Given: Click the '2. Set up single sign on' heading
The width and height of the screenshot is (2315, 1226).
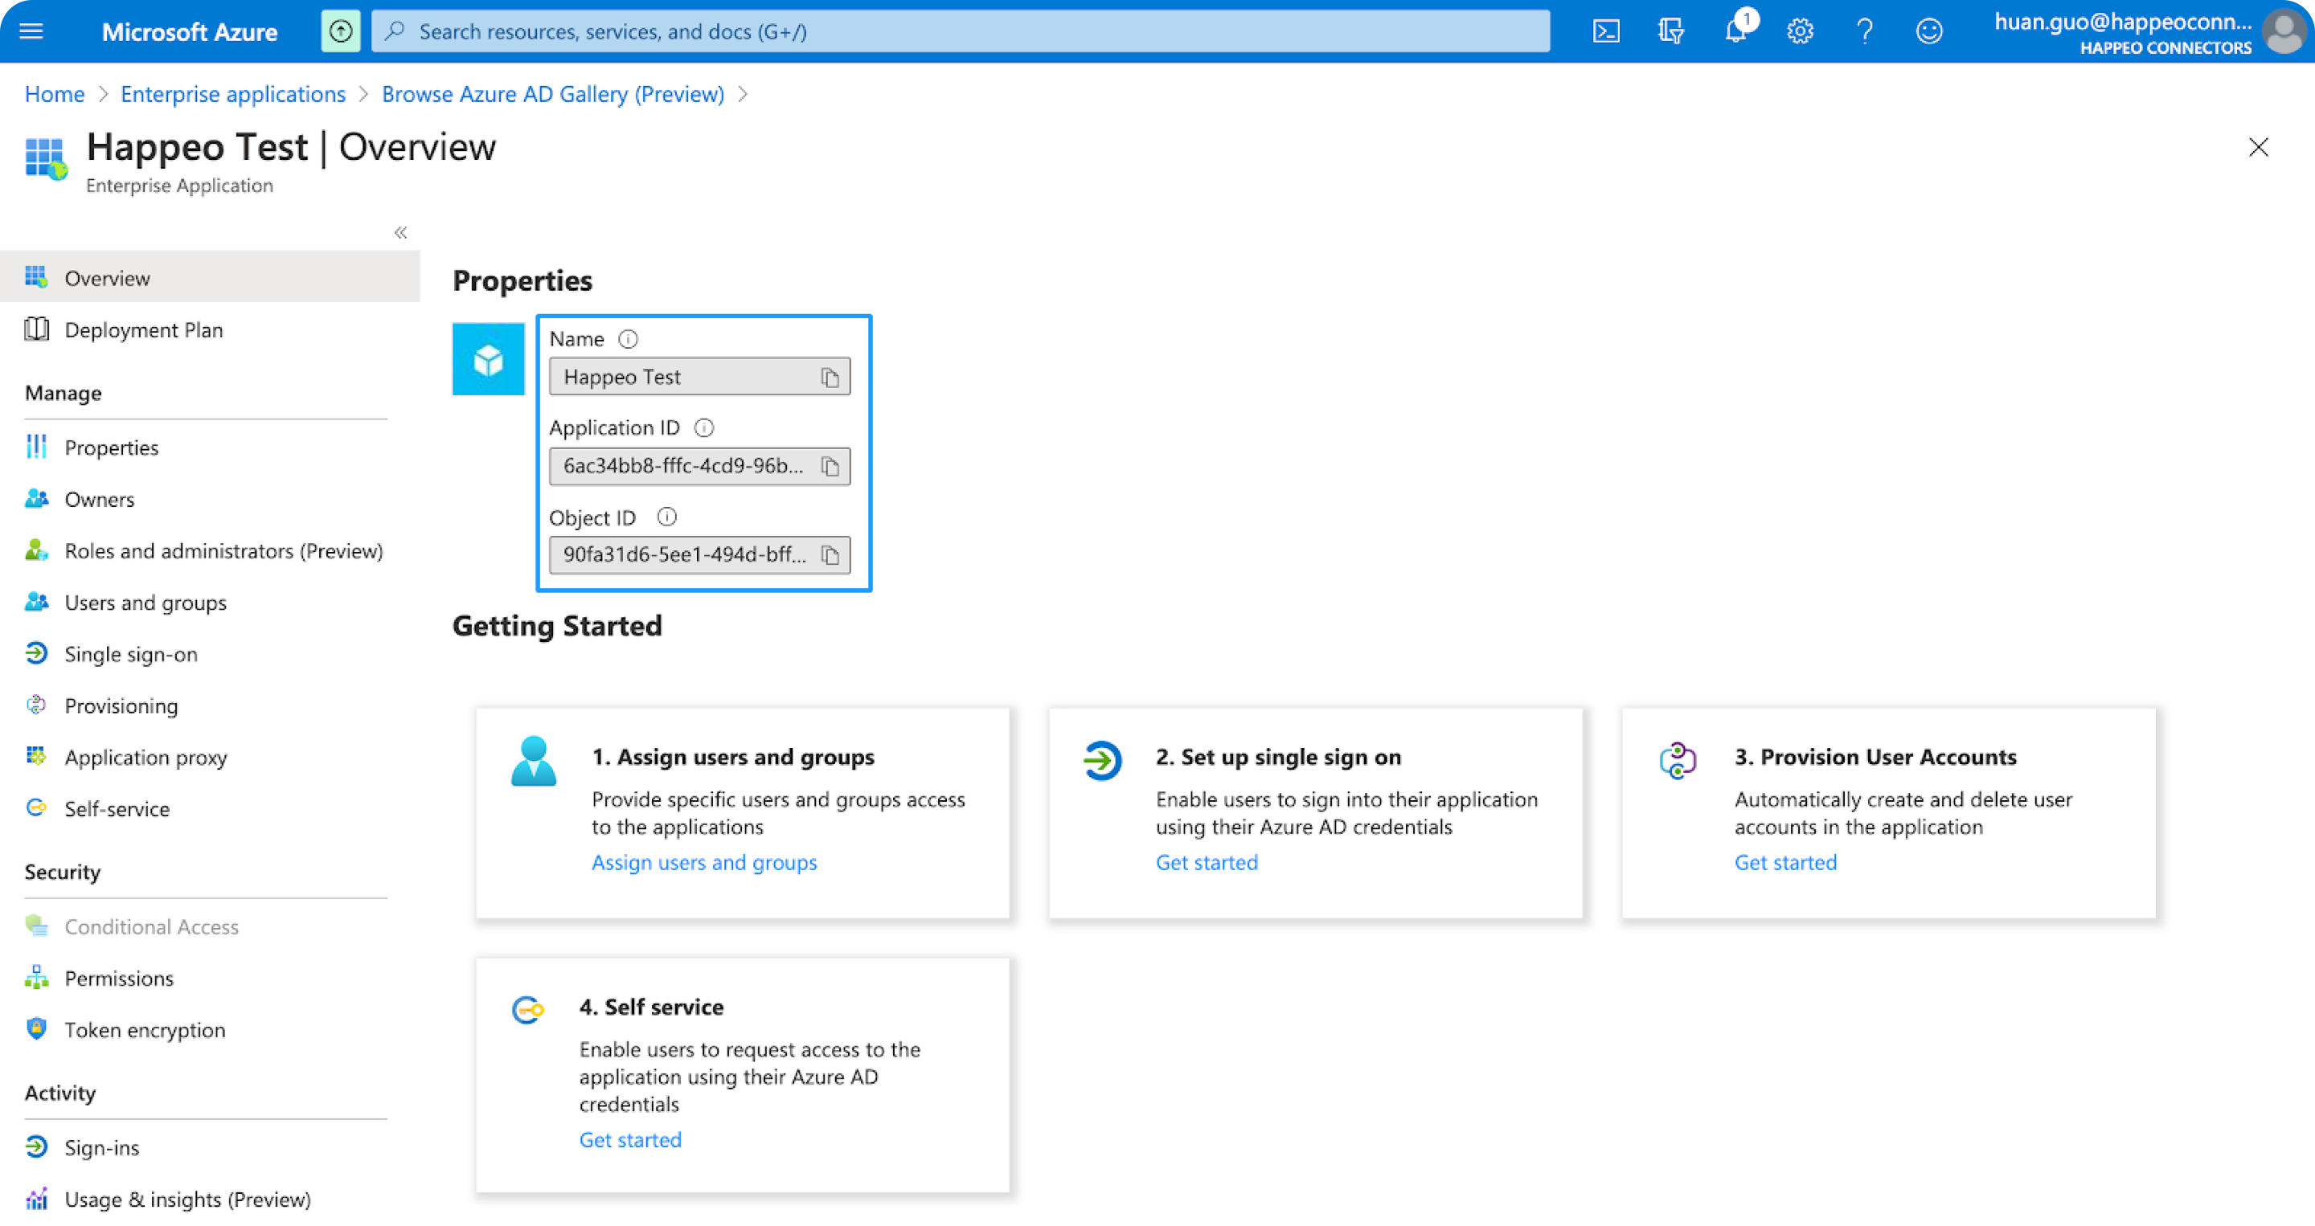Looking at the screenshot, I should pyautogui.click(x=1278, y=757).
